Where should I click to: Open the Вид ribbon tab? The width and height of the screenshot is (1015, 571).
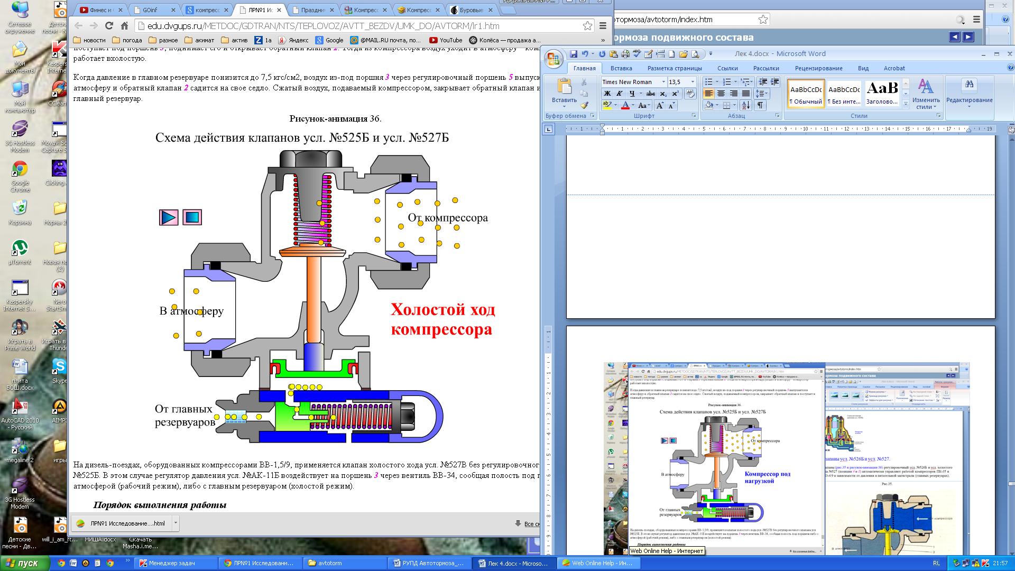(x=863, y=68)
